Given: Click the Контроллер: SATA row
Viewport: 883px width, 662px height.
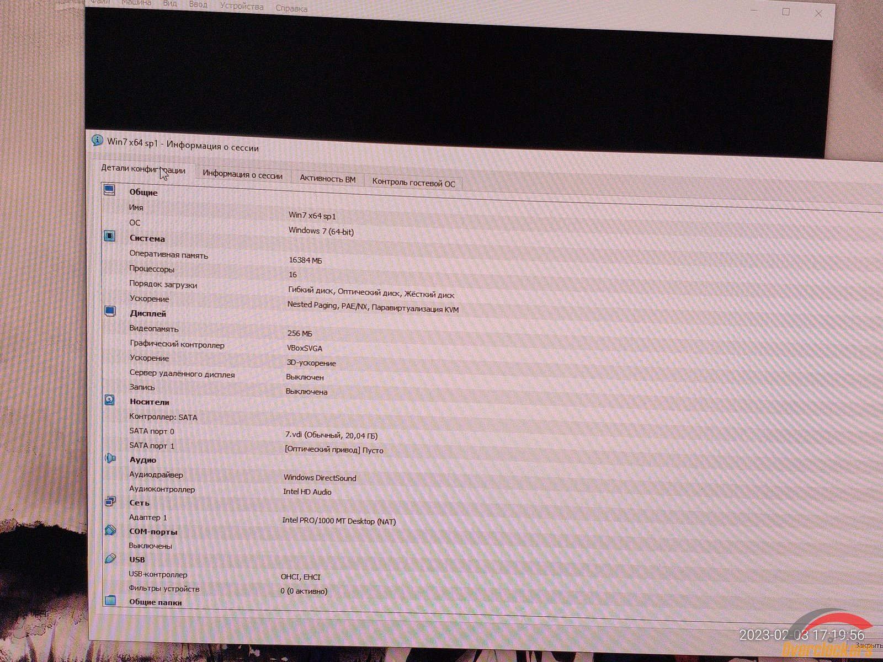Looking at the screenshot, I should [163, 417].
